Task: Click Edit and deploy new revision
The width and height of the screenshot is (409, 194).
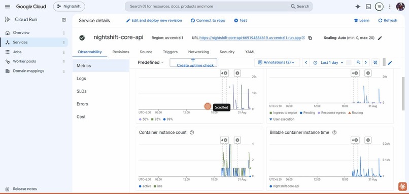Action: coord(154,20)
